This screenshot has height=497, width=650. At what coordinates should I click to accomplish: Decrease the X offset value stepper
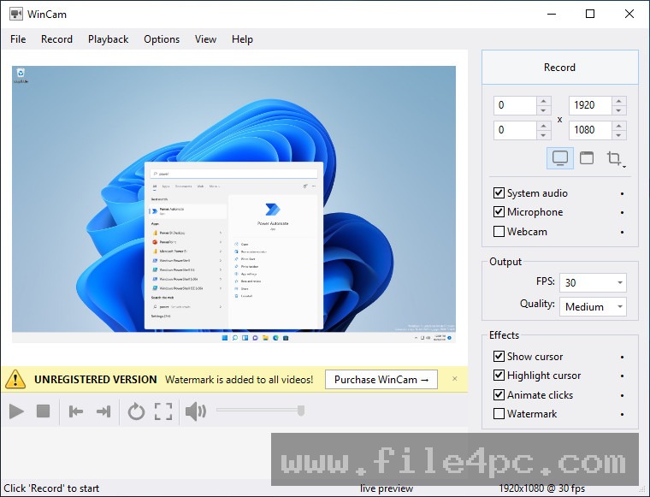pyautogui.click(x=543, y=110)
